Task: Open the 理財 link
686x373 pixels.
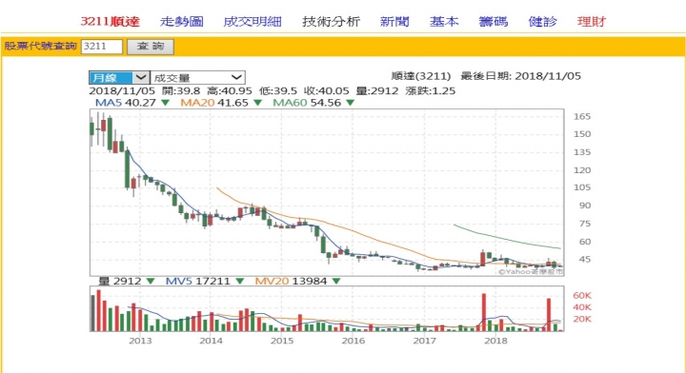Action: coord(592,21)
